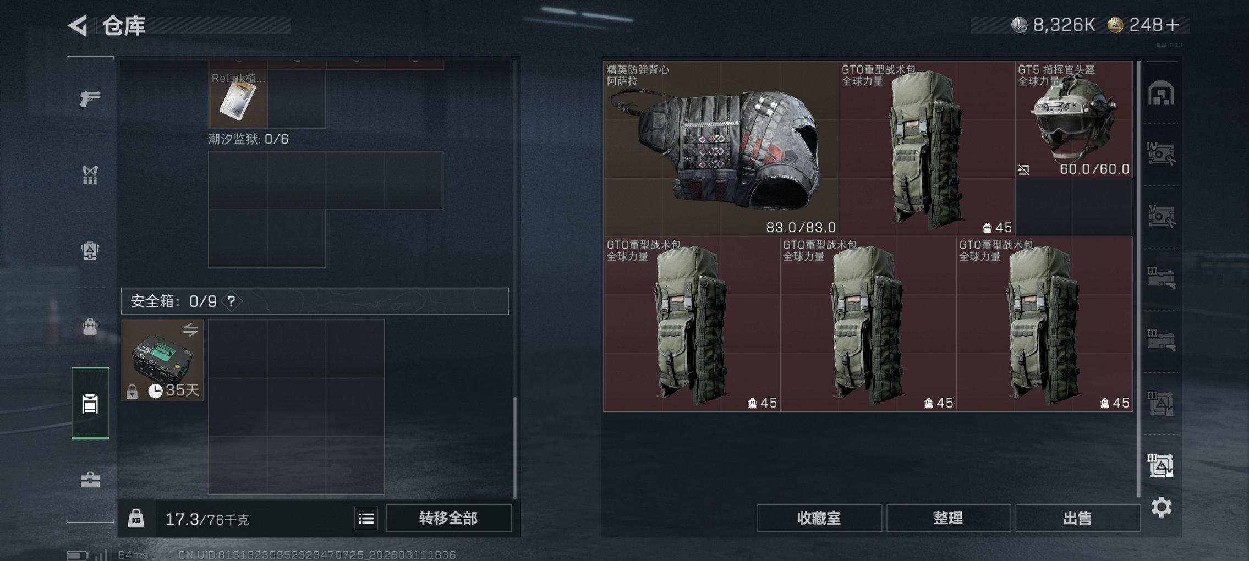Open the home storage icon at top right
The image size is (1249, 561).
[1161, 93]
